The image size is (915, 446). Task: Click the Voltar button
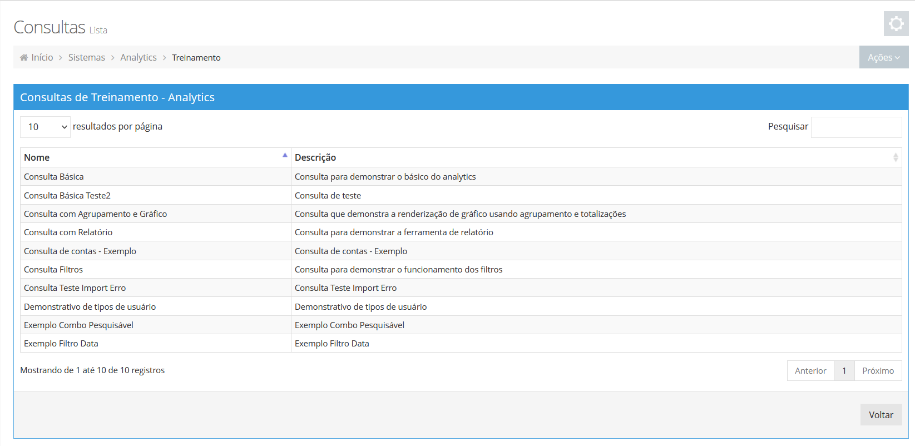click(x=881, y=415)
